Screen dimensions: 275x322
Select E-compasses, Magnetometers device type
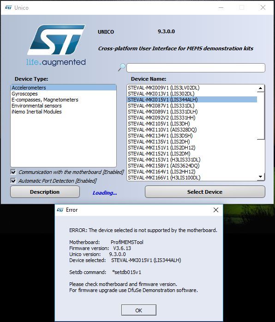point(63,100)
